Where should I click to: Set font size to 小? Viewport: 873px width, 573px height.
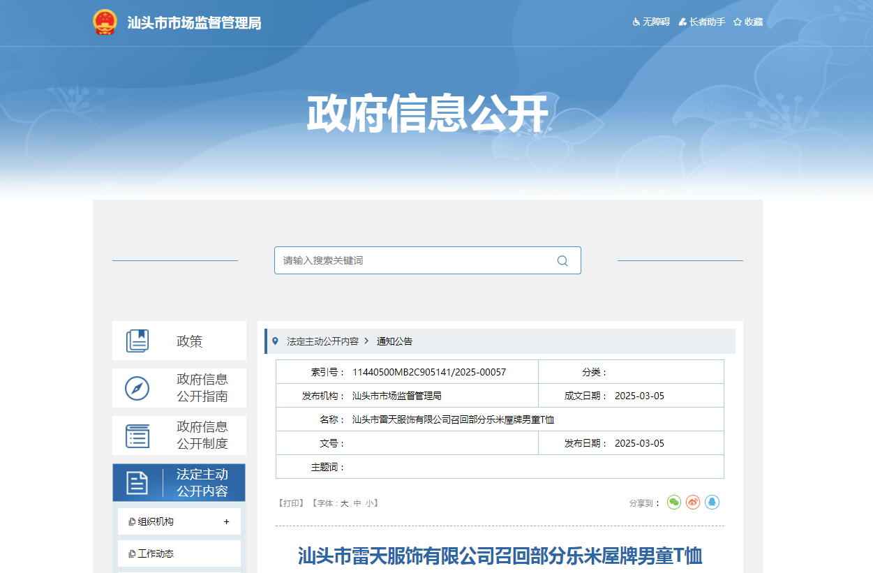(369, 503)
